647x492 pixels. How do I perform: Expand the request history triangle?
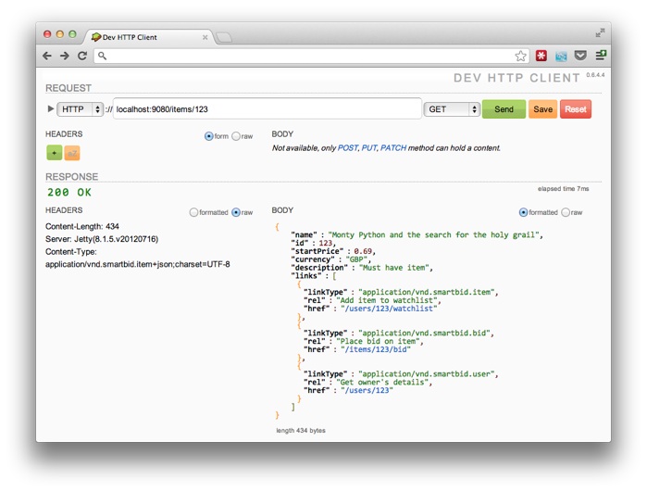click(x=51, y=108)
